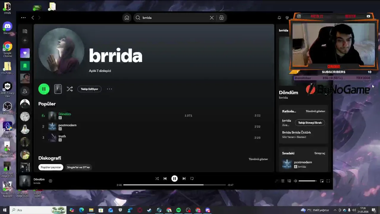Open OBS Studio desktop shortcut
Screen dimensions: 380x214
click(7, 108)
